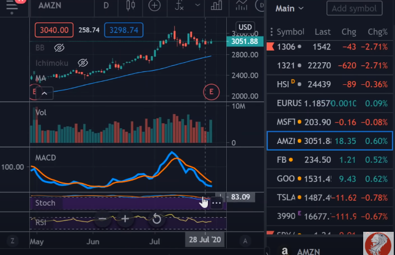Sort watchlist by Chg% column

[377, 32]
